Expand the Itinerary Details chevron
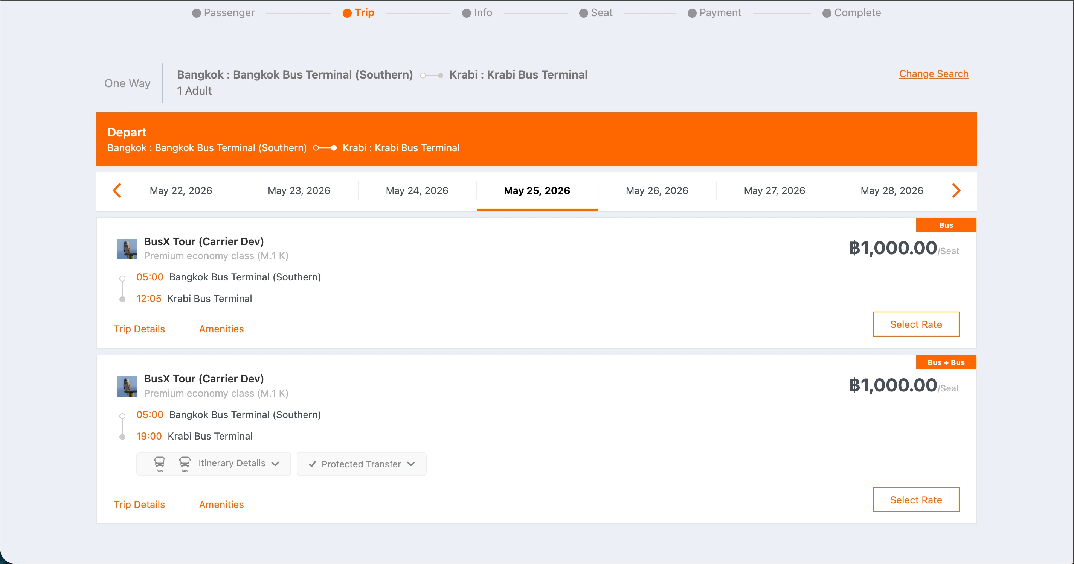Screen dimensions: 1074x564 pyautogui.click(x=275, y=464)
